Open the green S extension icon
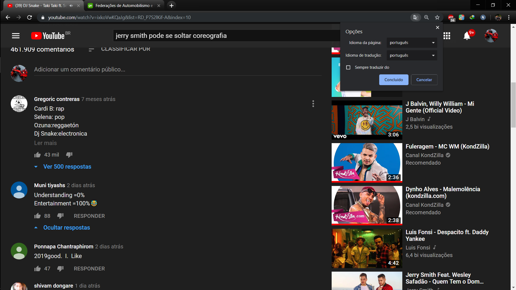This screenshot has height=290, width=516. [x=461, y=17]
